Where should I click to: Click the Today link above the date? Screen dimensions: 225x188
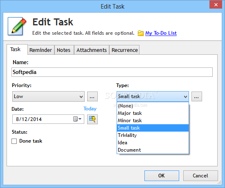(x=90, y=109)
